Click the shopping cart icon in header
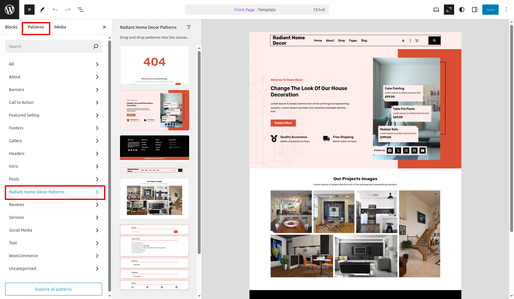Screen dimensions: 514x299 (x=417, y=41)
